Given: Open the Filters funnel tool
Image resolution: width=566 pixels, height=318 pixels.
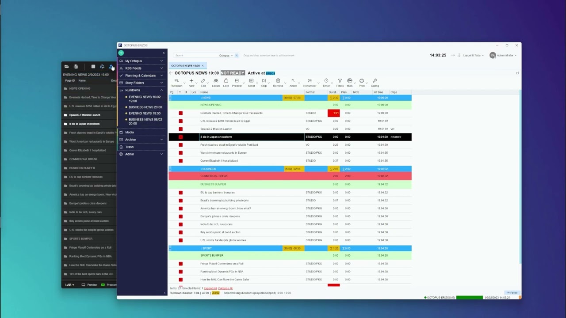Looking at the screenshot, I should click(x=340, y=83).
